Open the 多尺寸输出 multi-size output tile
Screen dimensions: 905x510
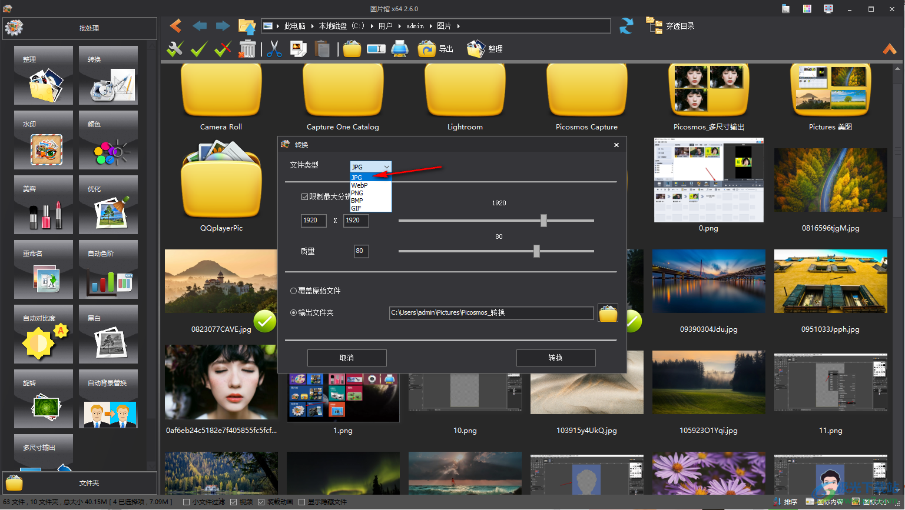(44, 452)
